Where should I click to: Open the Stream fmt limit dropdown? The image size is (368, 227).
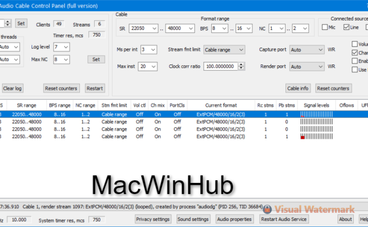click(224, 50)
